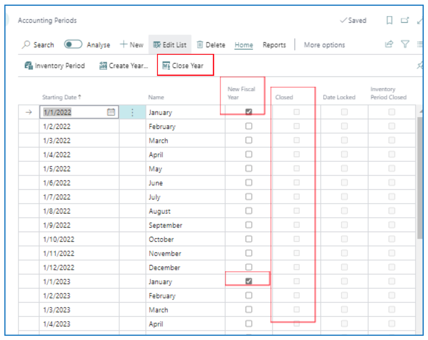Open the filter pane funnel icon
Viewport: 428px width, 340px height.
(405, 44)
